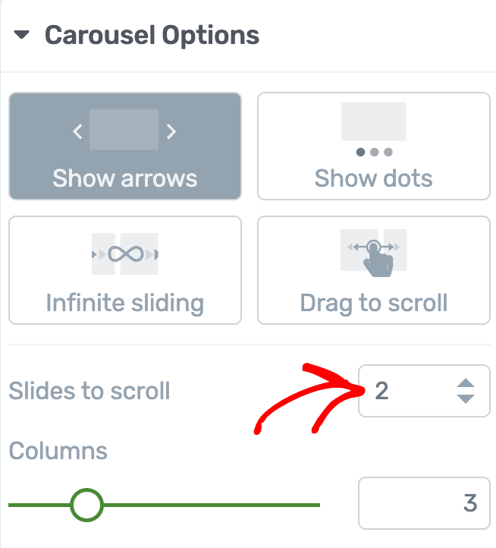Click the infinity symbol icon

[x=125, y=254]
